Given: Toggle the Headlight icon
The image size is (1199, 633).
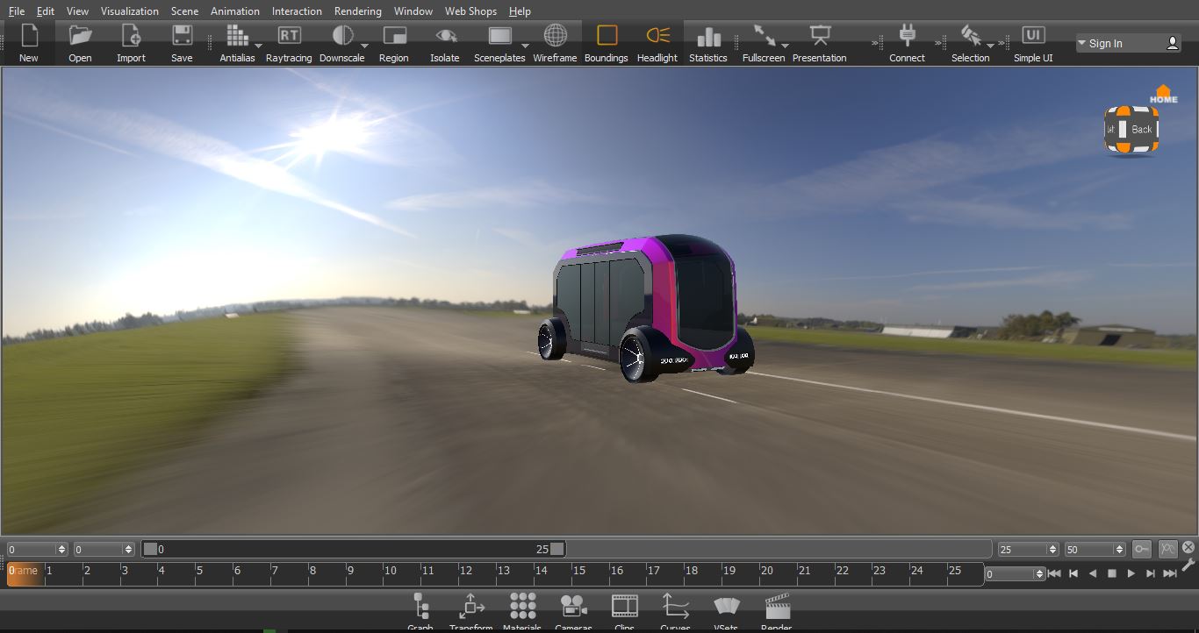Looking at the screenshot, I should tap(657, 36).
